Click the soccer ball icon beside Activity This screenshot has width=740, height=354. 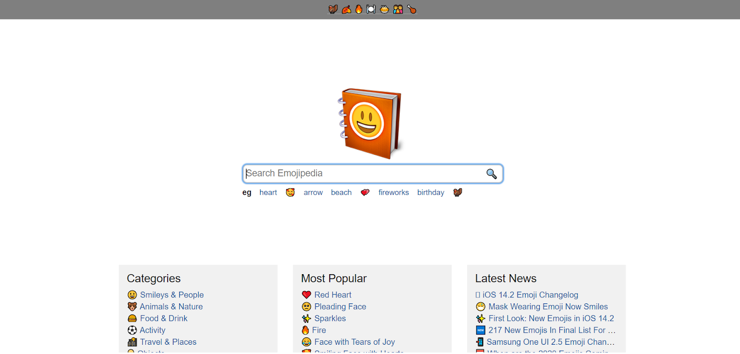tap(132, 330)
